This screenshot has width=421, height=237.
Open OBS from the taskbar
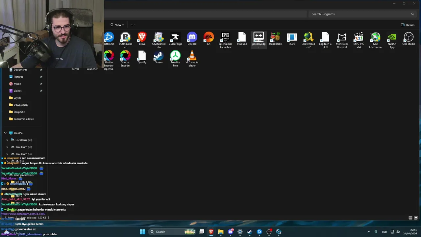pos(269,232)
